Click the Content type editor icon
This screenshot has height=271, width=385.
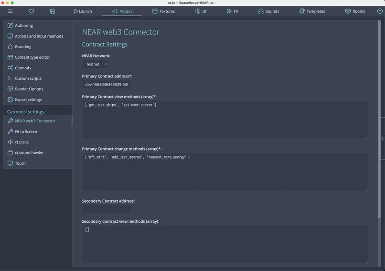tap(10, 57)
